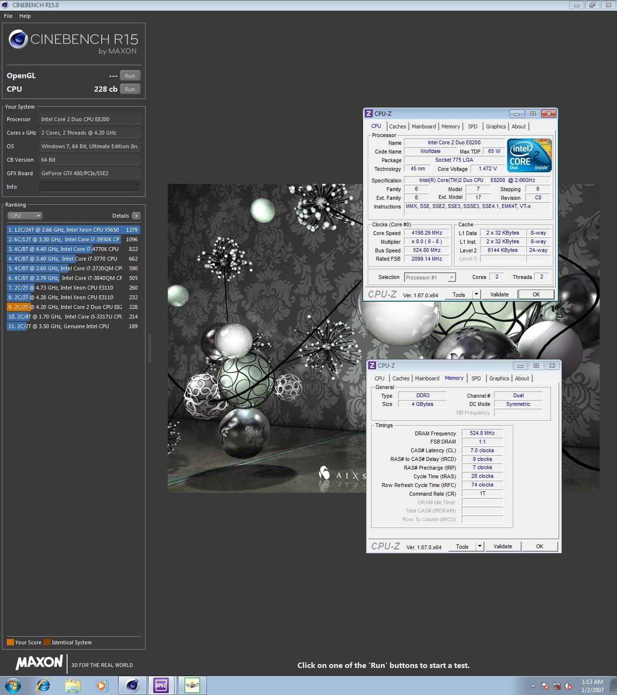The width and height of the screenshot is (617, 695).
Task: Switch to Caches tab in upper CPU-Z window
Action: (398, 126)
